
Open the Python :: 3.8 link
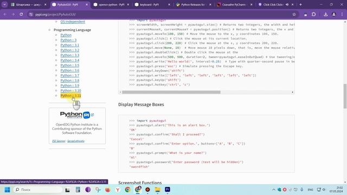click(70, 81)
